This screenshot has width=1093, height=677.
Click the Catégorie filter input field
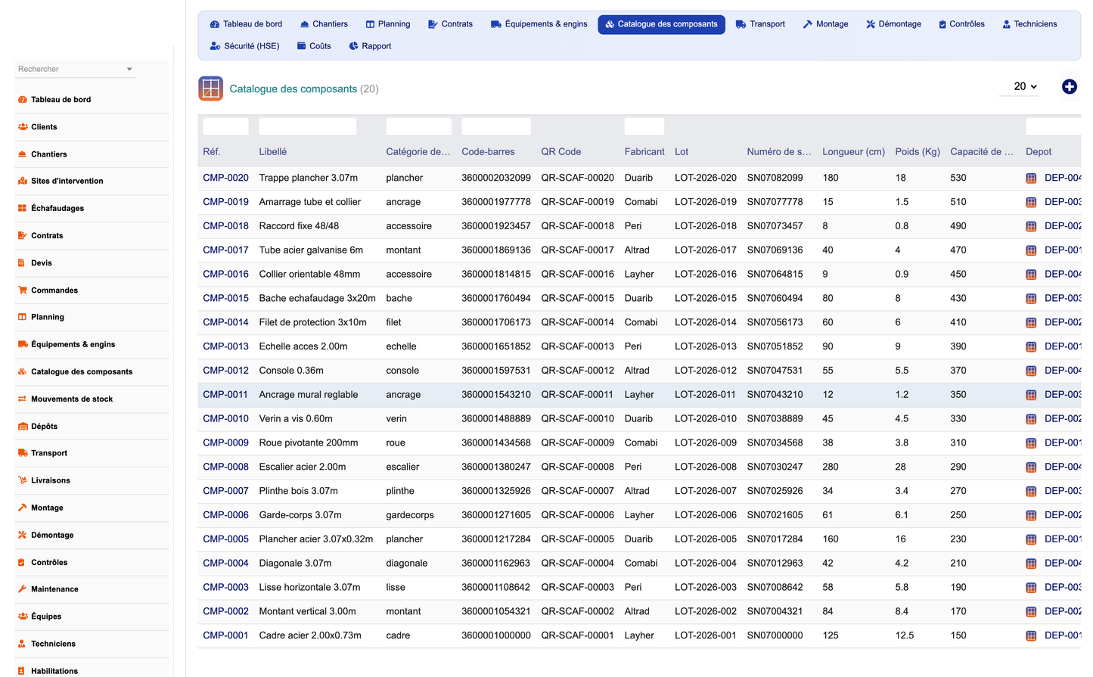click(418, 126)
